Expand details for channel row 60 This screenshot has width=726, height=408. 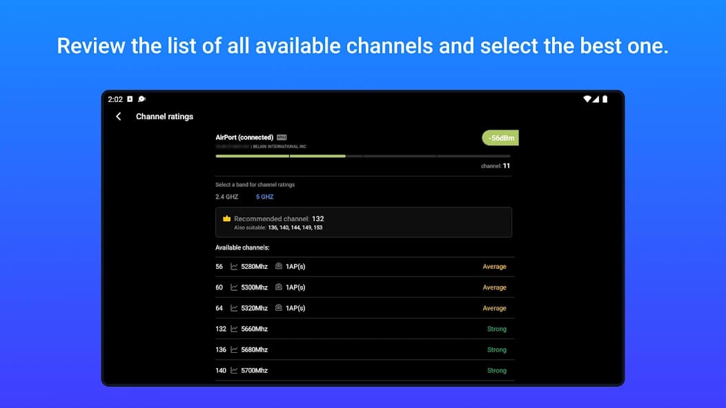(x=364, y=287)
